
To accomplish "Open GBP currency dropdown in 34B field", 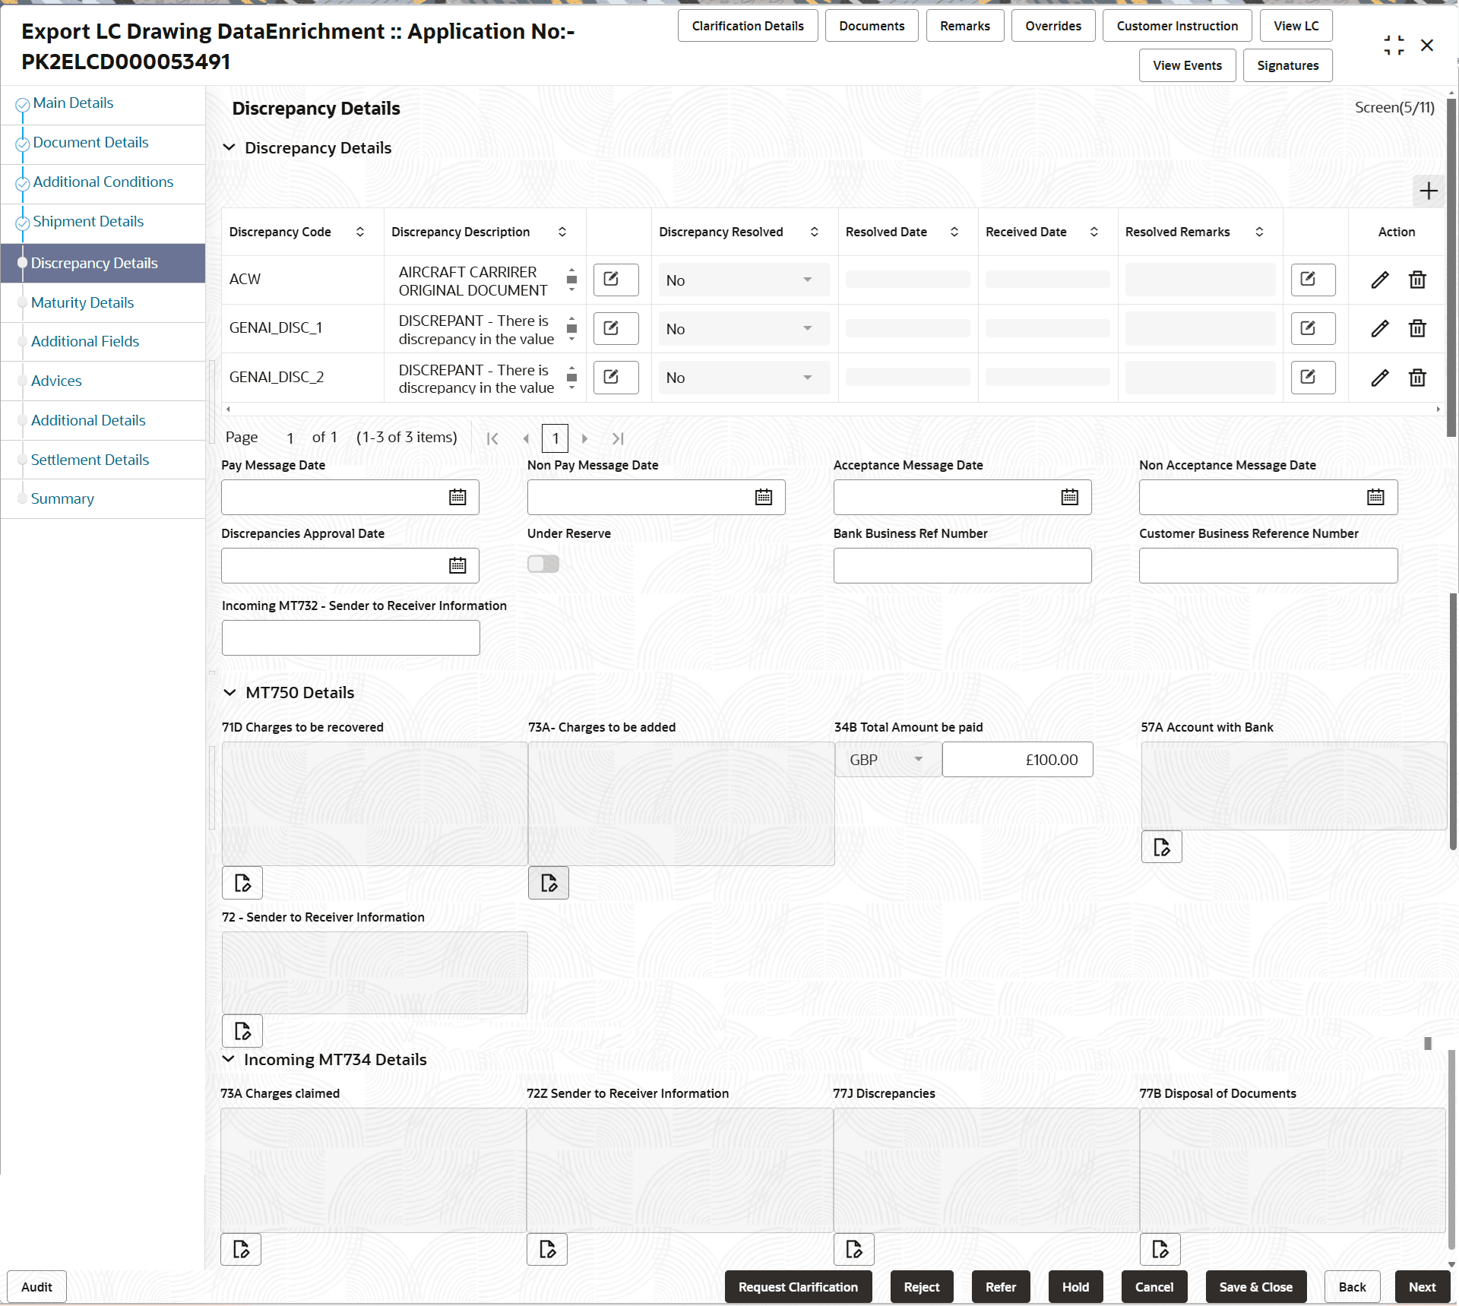I will point(886,760).
